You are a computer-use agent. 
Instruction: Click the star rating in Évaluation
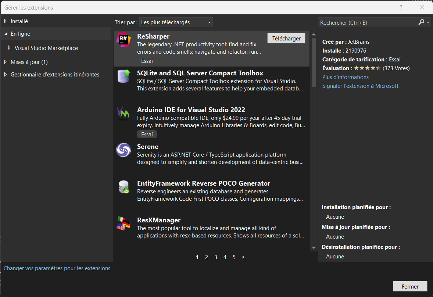[x=367, y=68]
